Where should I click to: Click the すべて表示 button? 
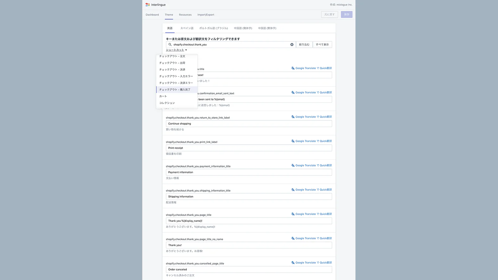tap(322, 44)
